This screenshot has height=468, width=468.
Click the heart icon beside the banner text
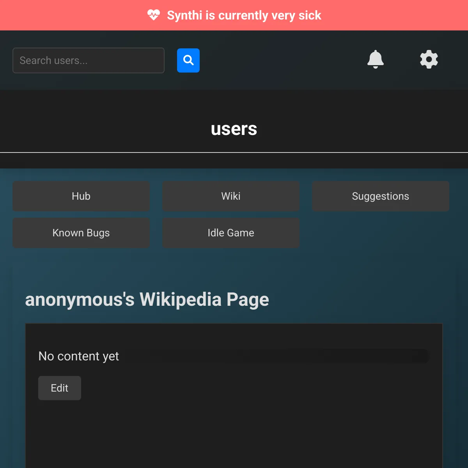pos(154,15)
